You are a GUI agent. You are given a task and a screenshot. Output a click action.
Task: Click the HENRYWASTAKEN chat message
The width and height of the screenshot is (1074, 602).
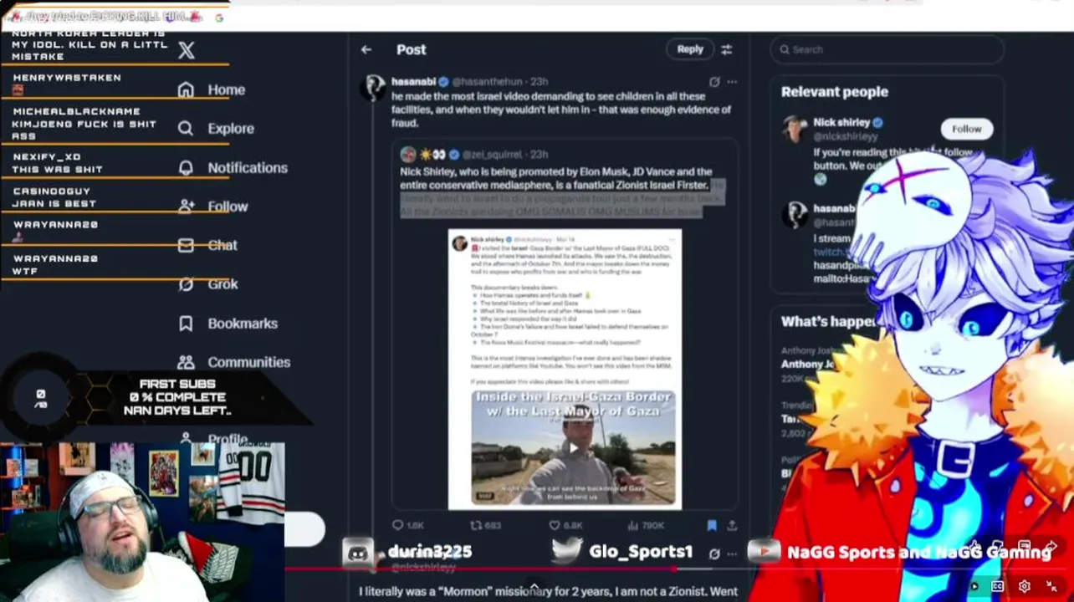(x=67, y=83)
